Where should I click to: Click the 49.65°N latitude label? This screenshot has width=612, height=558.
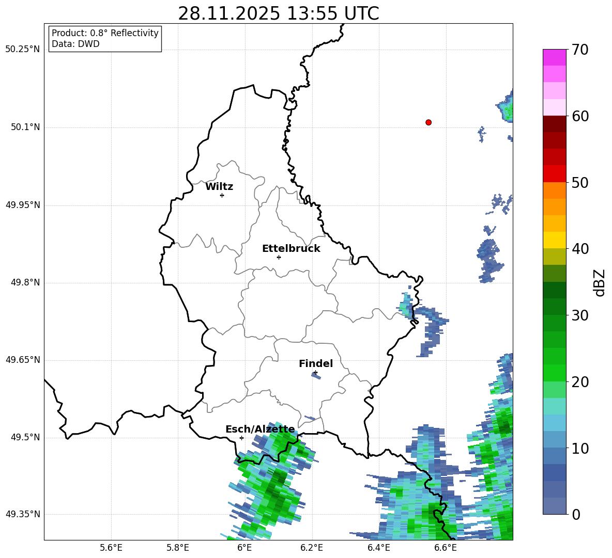point(23,360)
